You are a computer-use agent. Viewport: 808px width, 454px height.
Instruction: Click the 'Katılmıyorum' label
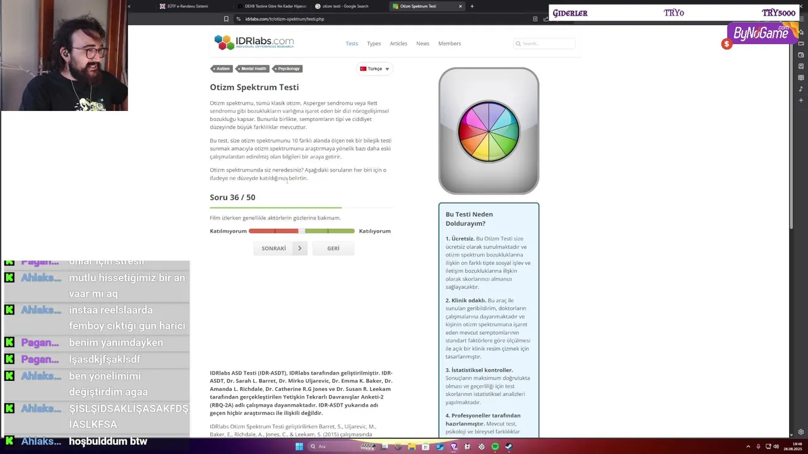[228, 231]
